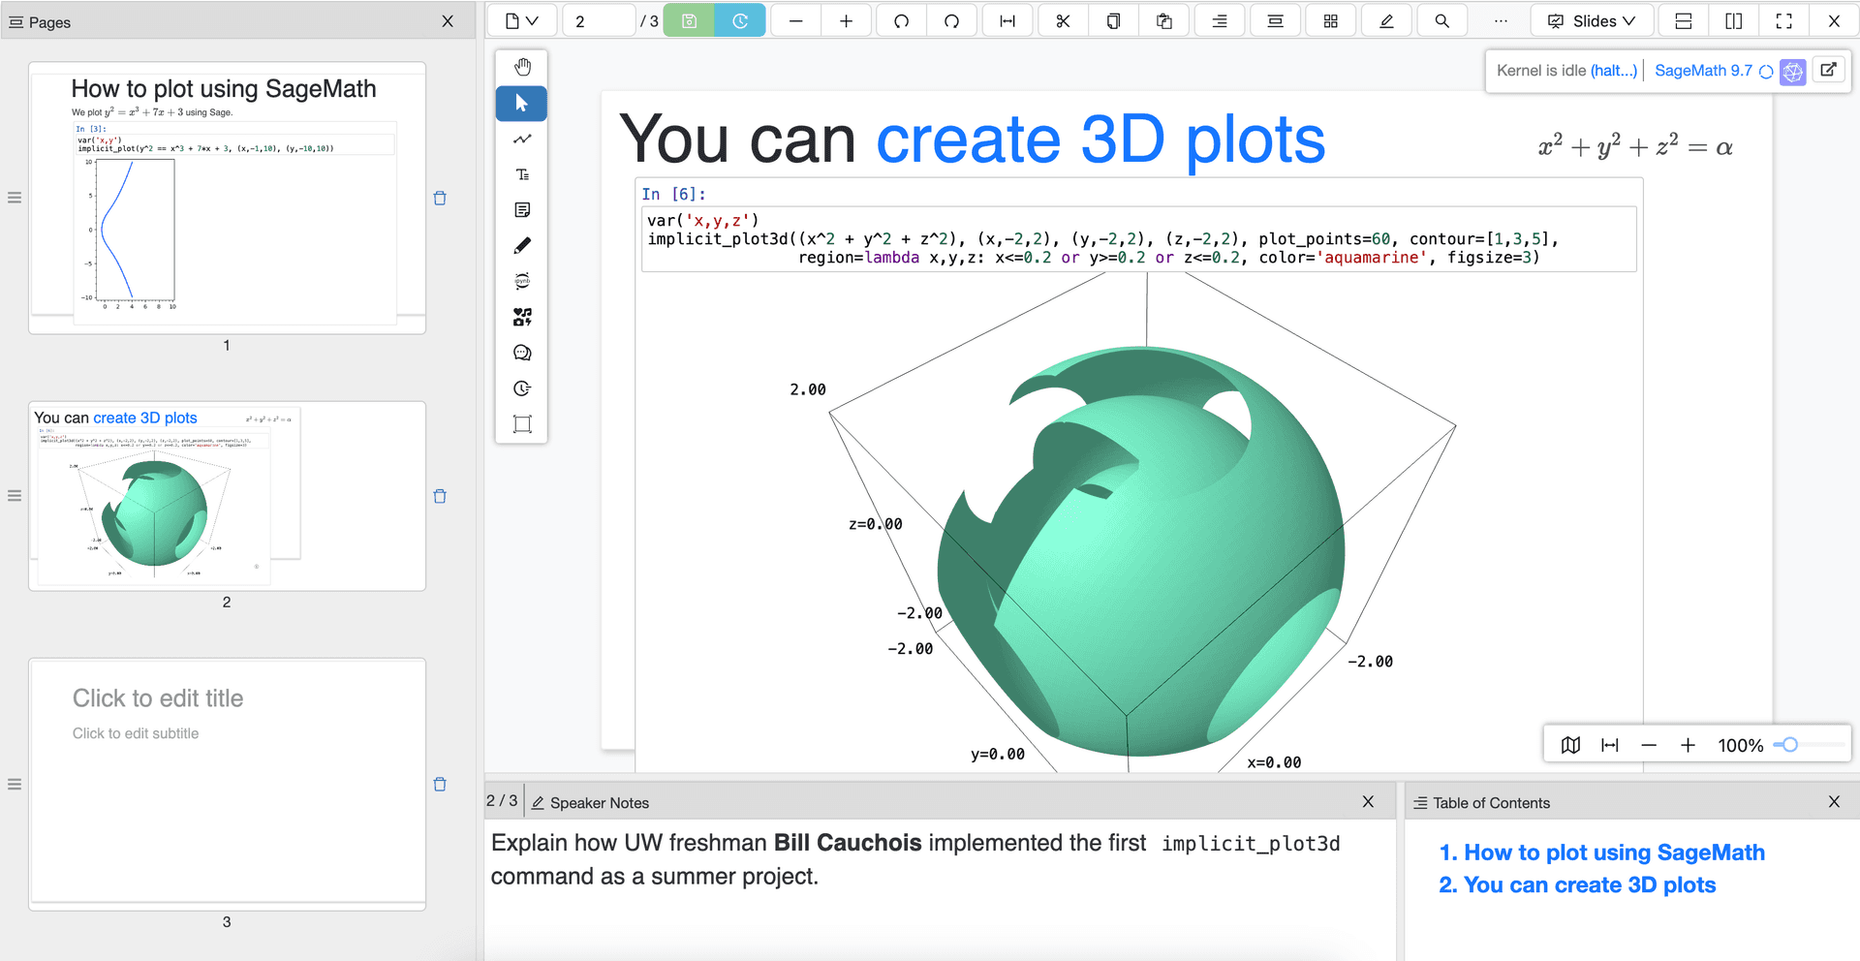The width and height of the screenshot is (1860, 961).
Task: Open the Pages panel hamburger menu
Action: point(16,21)
